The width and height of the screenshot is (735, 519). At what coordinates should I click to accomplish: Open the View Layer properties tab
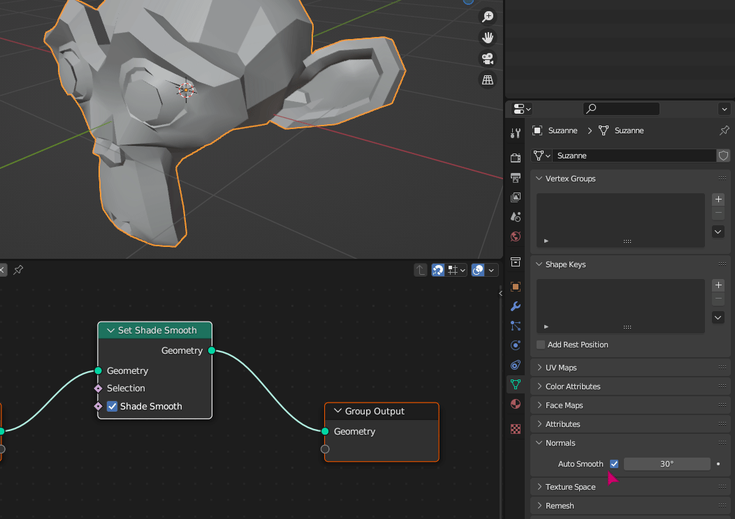(x=516, y=197)
